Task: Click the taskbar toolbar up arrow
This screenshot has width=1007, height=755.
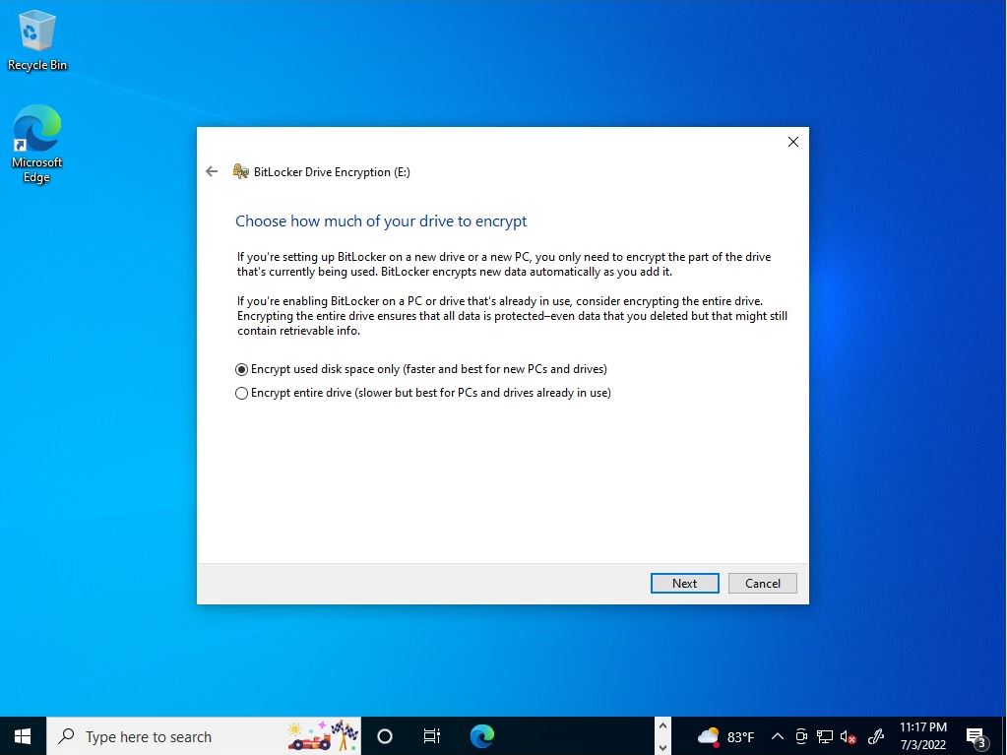Action: tap(662, 726)
